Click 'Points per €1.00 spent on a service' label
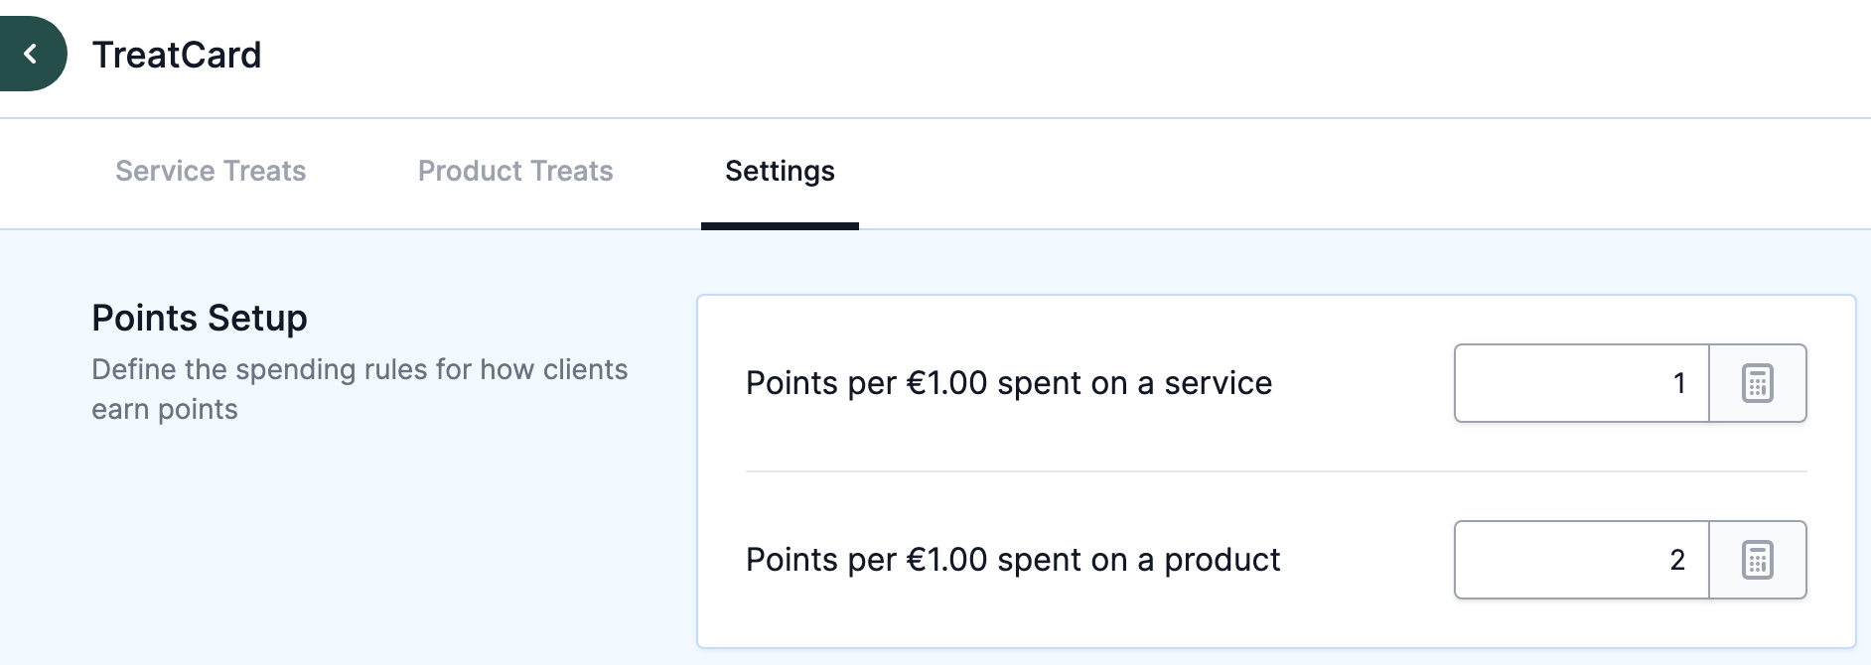Screen dimensions: 1871x665 point(1009,383)
